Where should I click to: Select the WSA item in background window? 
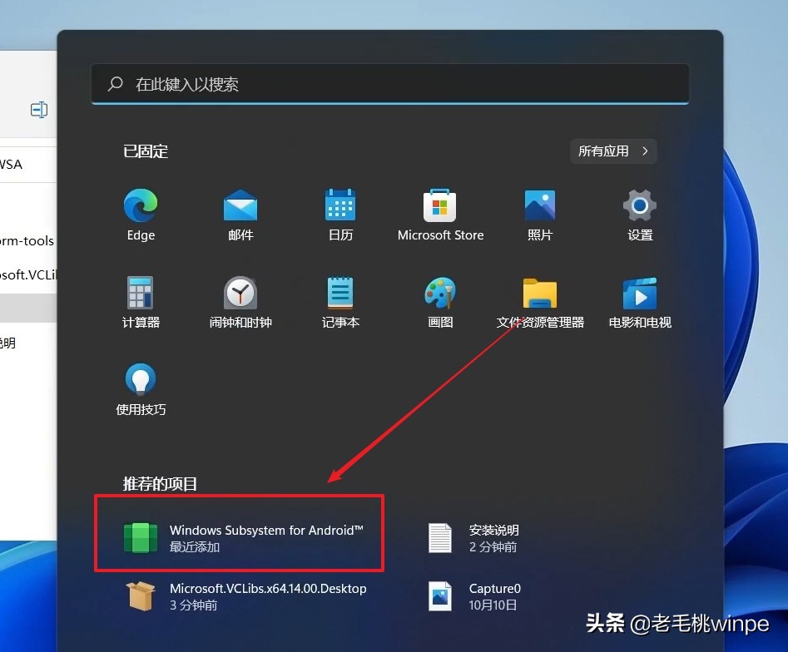click(x=11, y=165)
